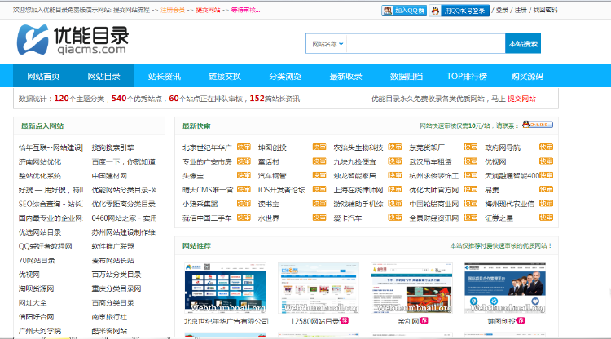Open the 购买源码 nav tab
The image size is (611, 339).
click(527, 77)
